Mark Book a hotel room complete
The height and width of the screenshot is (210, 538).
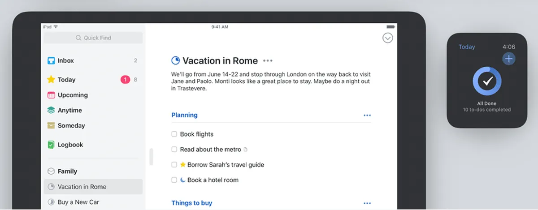click(x=174, y=180)
